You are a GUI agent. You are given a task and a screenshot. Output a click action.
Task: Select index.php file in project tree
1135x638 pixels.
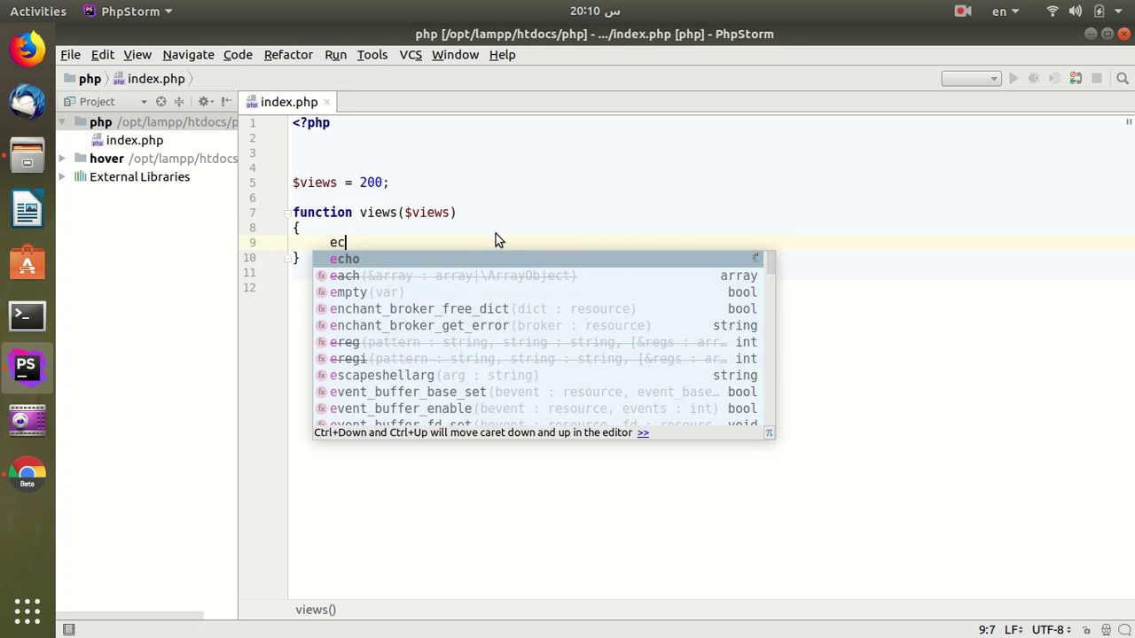point(128,140)
